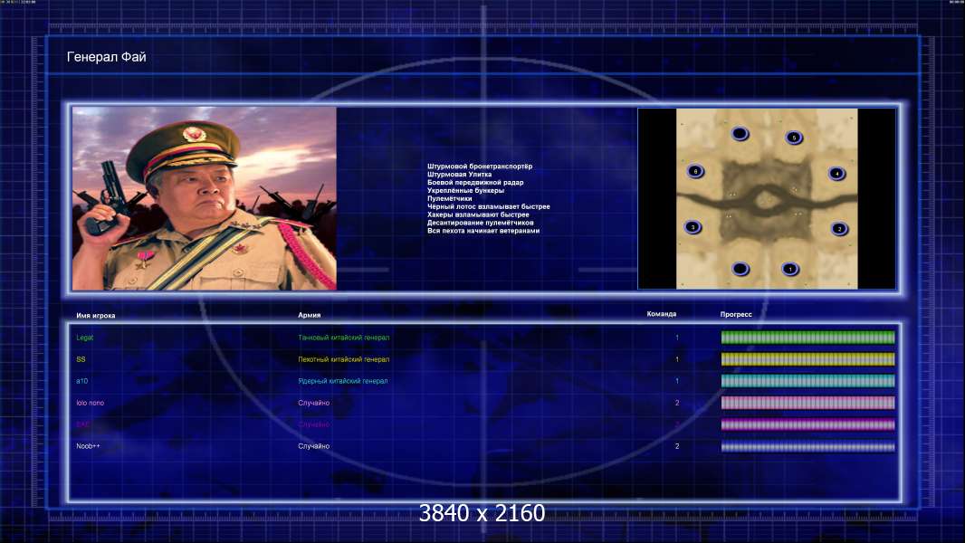The height and width of the screenshot is (543, 965).
Task: Click the "Генерал Фай" title text
Action: [107, 57]
